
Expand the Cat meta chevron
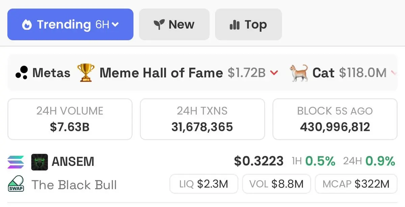pos(394,73)
